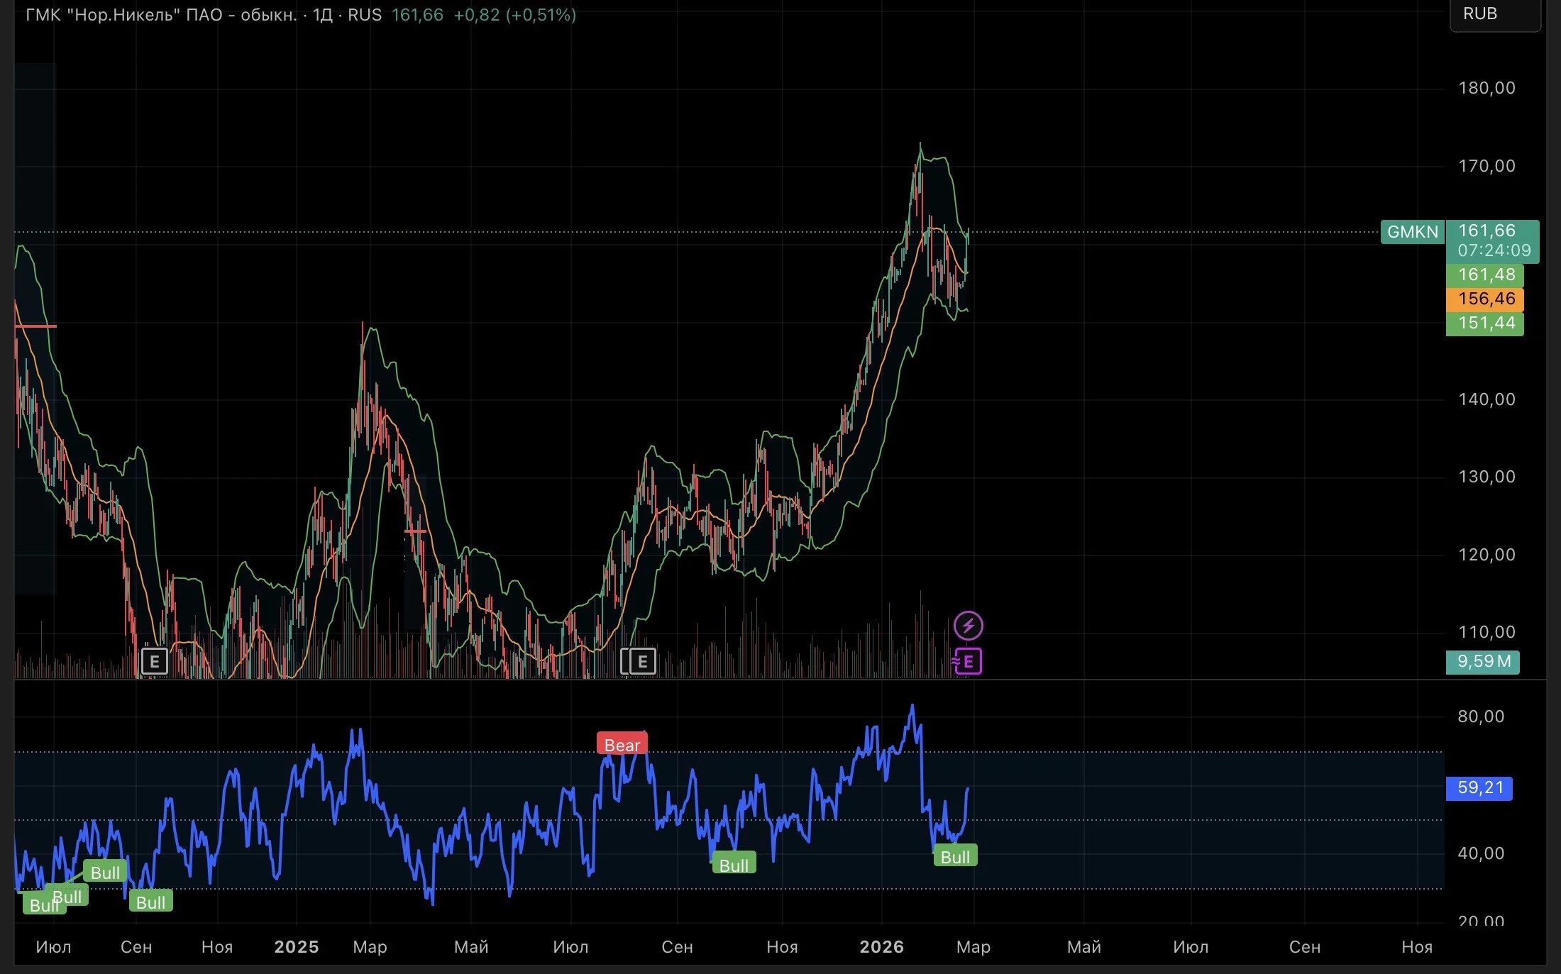This screenshot has width=1561, height=974.
Task: Click the orange 156,46 moving average label
Action: click(x=1485, y=299)
